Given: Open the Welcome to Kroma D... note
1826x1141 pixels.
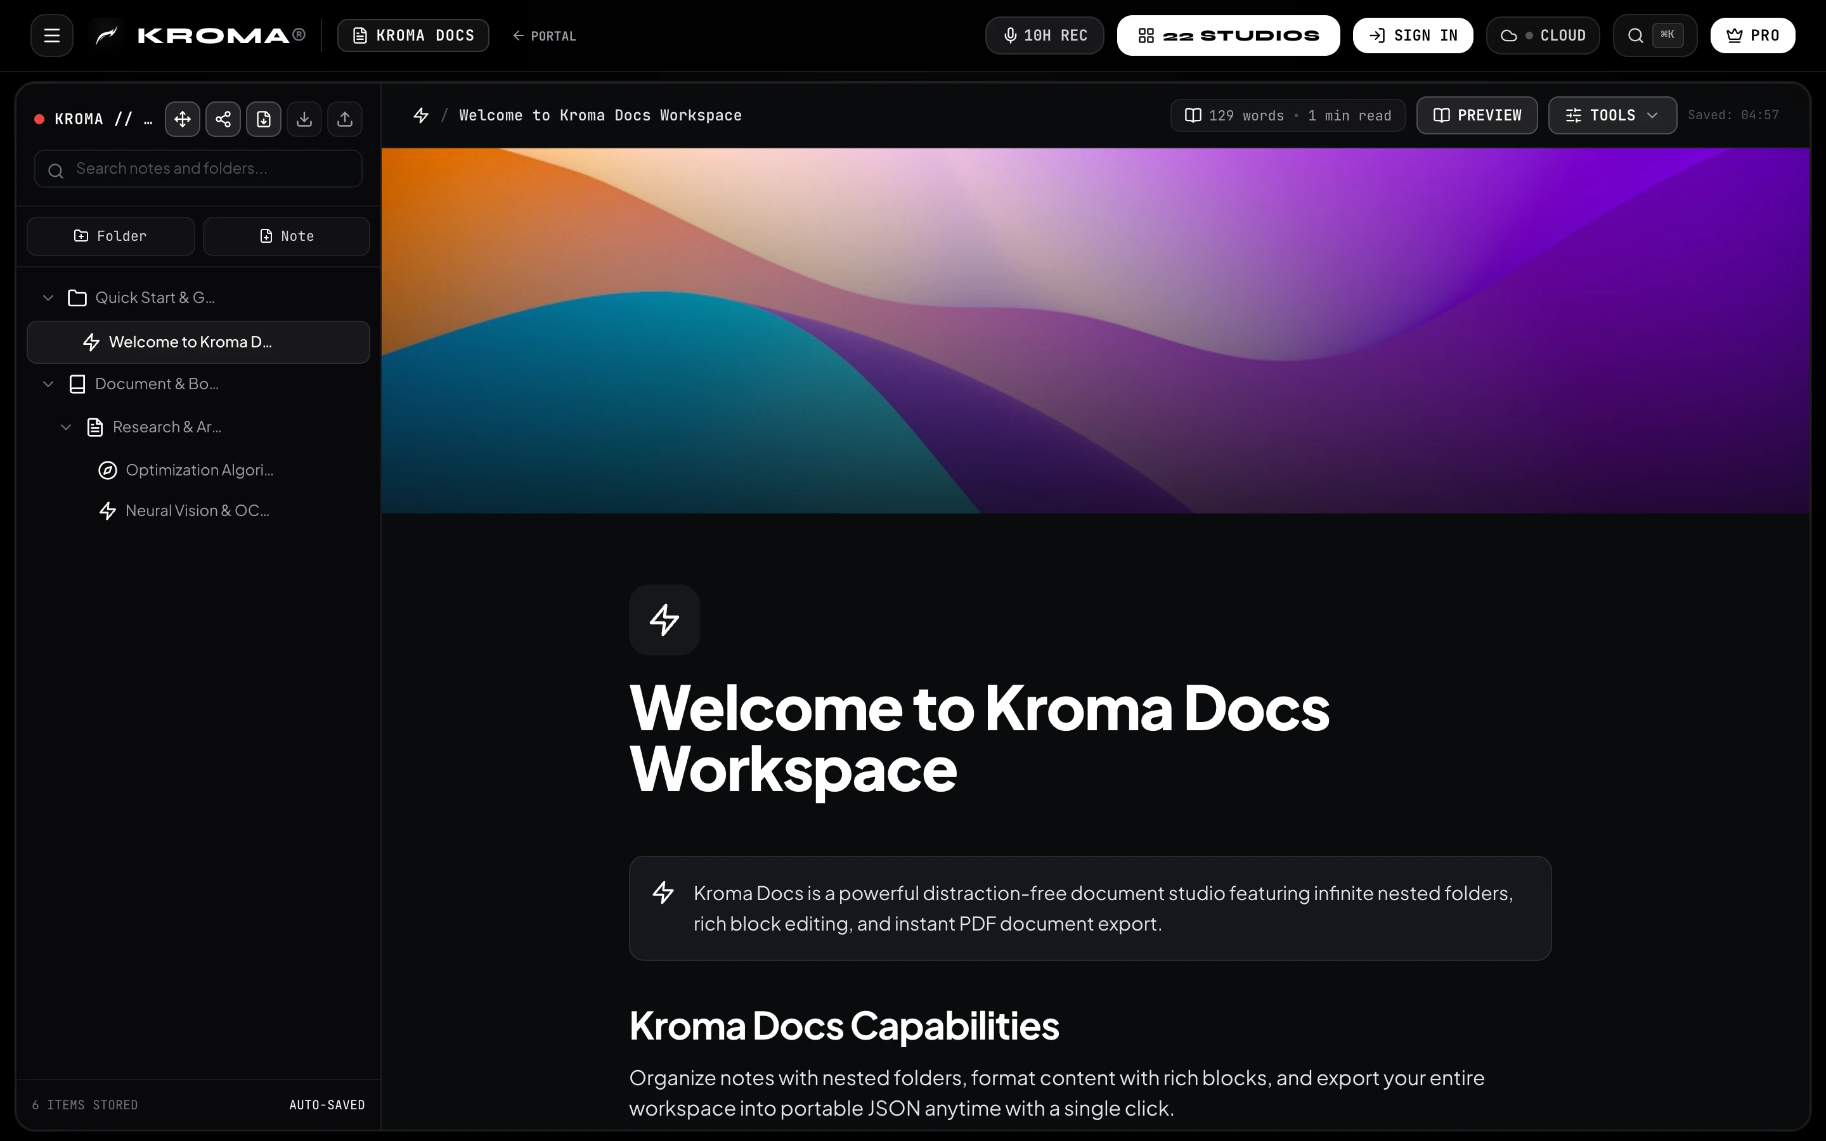Looking at the screenshot, I should point(198,342).
